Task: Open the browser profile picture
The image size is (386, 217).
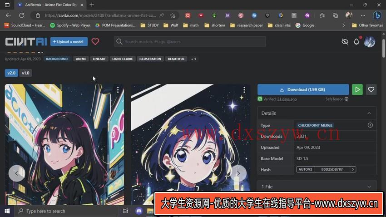Action: 349,15
